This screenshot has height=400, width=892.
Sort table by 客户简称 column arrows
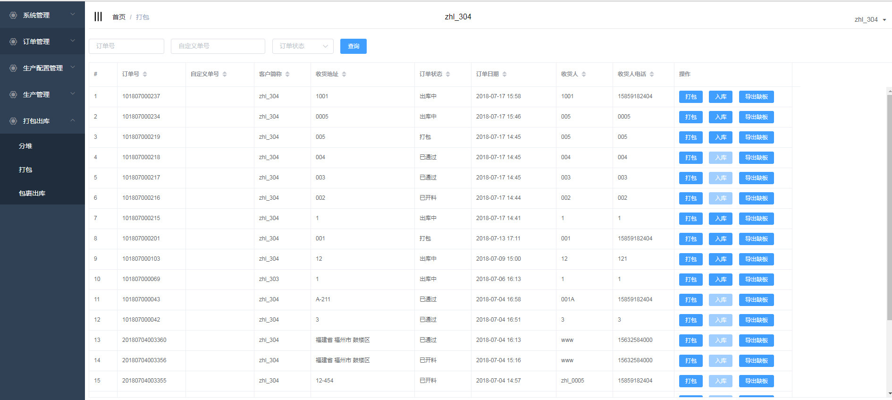click(x=287, y=74)
